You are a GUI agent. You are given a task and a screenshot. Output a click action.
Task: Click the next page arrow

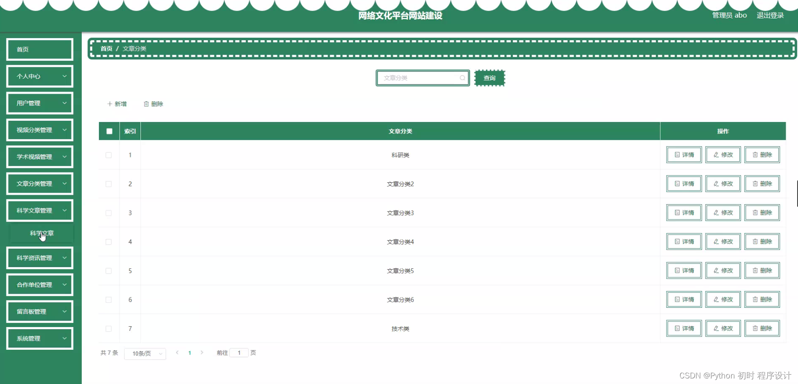coord(202,353)
